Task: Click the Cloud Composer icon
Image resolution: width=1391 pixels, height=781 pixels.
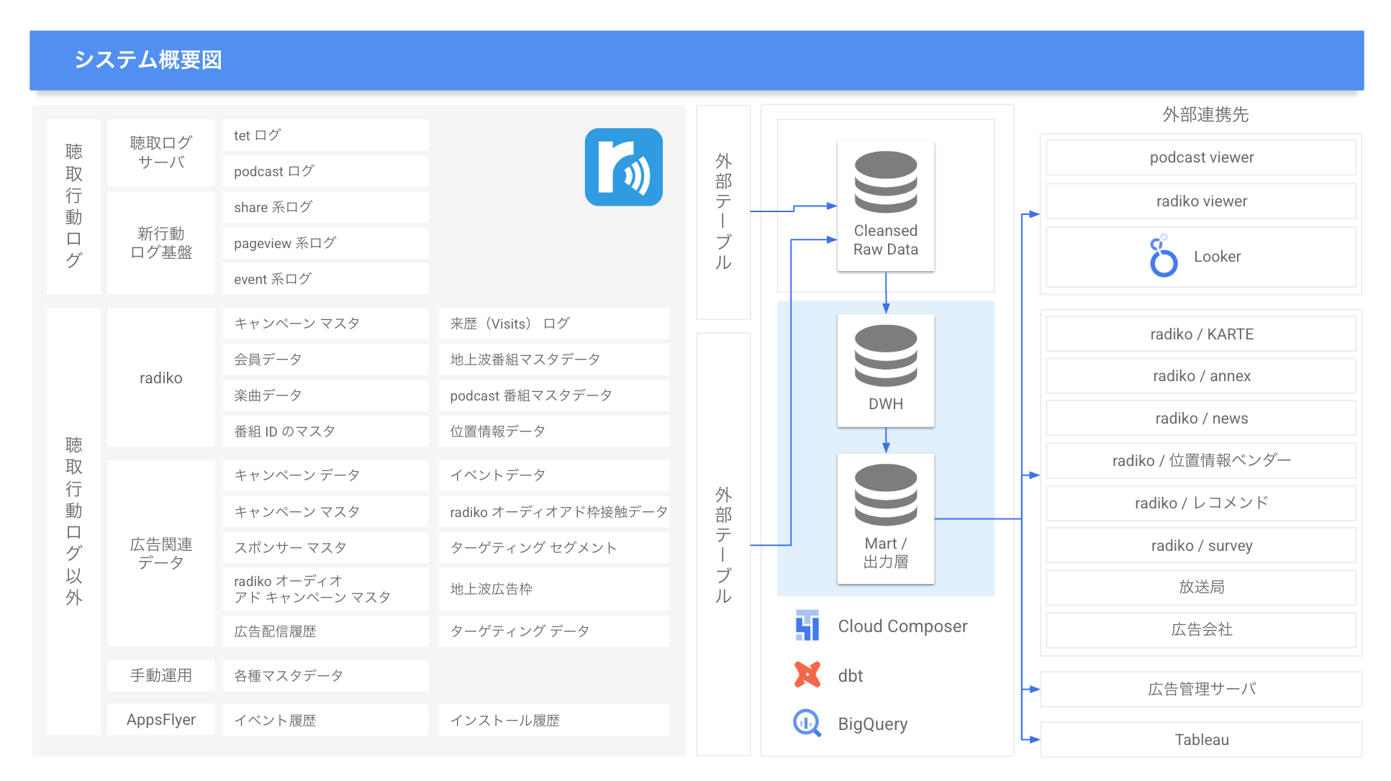Action: pos(807,626)
